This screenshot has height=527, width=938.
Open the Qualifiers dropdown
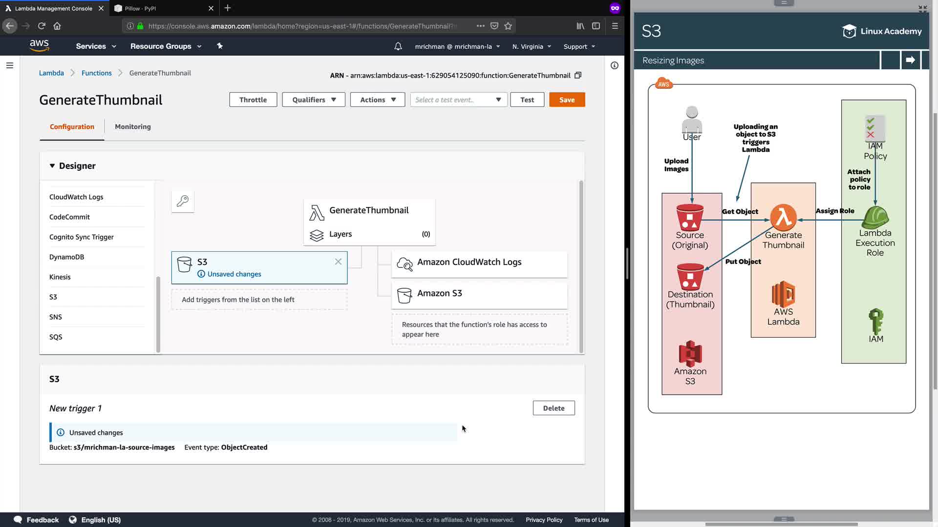click(314, 100)
